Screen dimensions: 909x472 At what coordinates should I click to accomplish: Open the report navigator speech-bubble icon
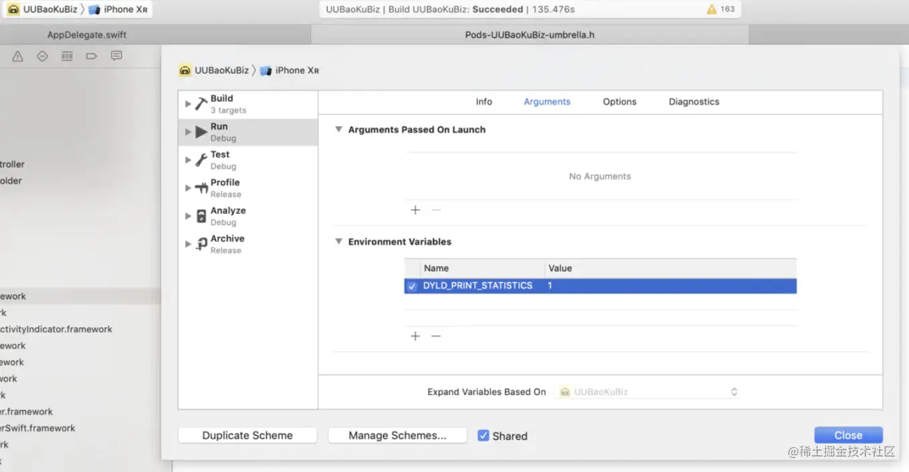point(117,56)
